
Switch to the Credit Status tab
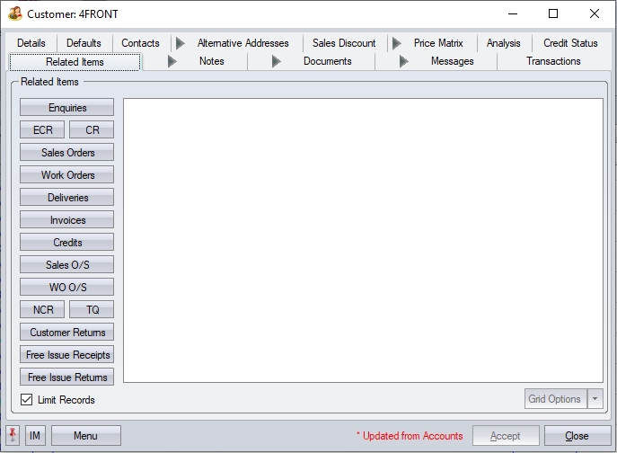click(x=570, y=43)
